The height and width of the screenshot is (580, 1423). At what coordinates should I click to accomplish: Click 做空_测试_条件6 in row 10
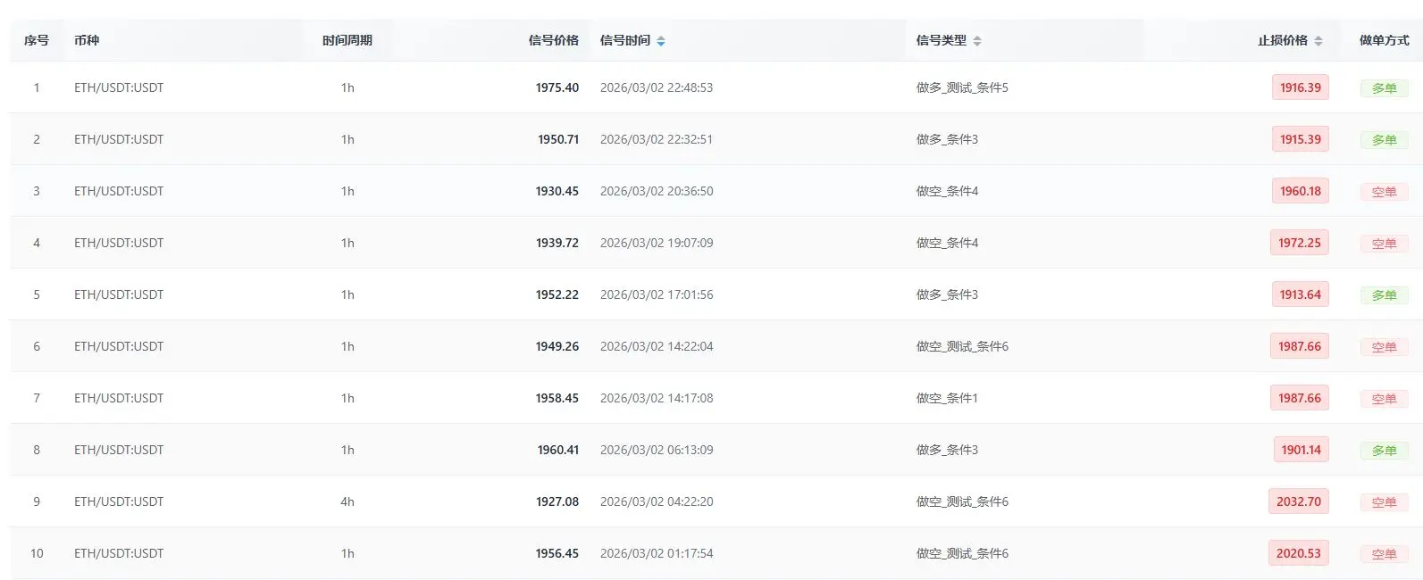point(962,553)
